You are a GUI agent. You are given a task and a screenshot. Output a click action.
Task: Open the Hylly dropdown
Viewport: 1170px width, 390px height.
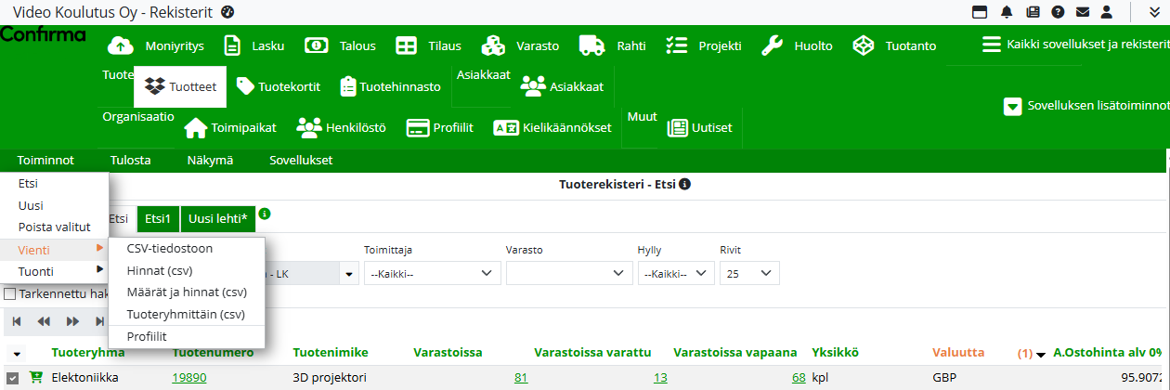point(675,273)
